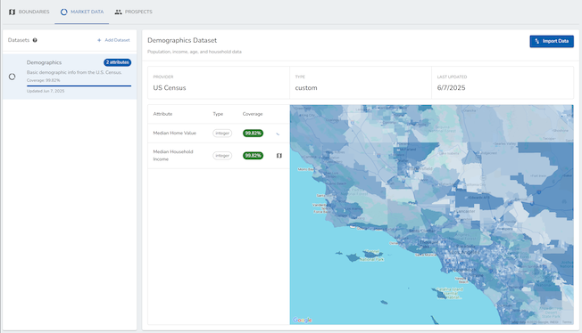Click the 6/7/2025 last updated value
The width and height of the screenshot is (582, 333).
[x=451, y=88]
